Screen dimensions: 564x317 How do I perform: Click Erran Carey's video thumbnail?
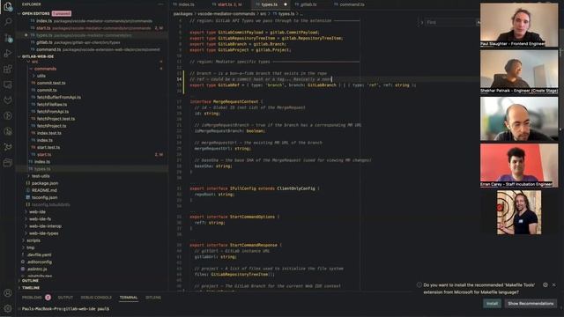pos(519,166)
